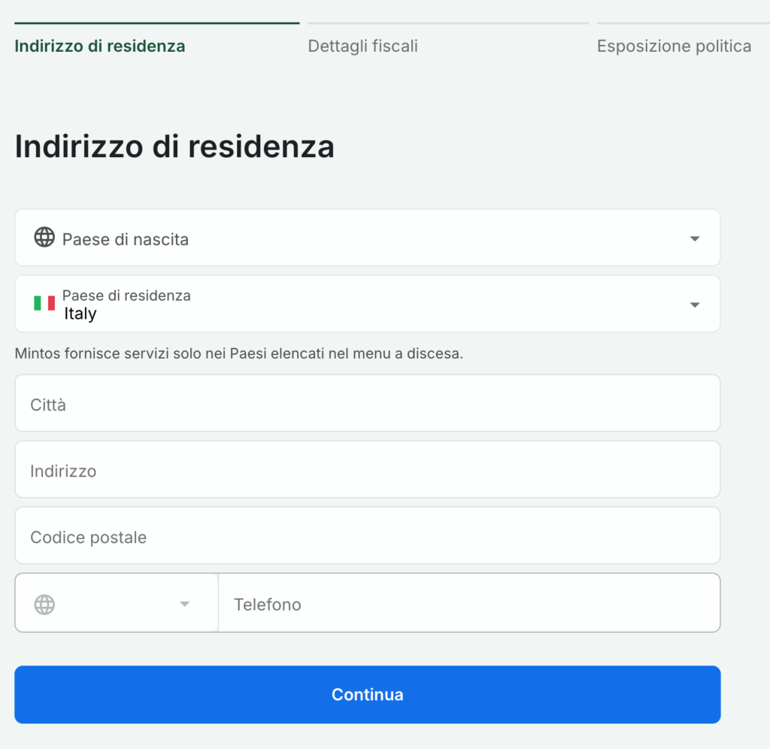Click into the Indirizzo text field
Viewport: 770px width, 749px height.
point(367,470)
